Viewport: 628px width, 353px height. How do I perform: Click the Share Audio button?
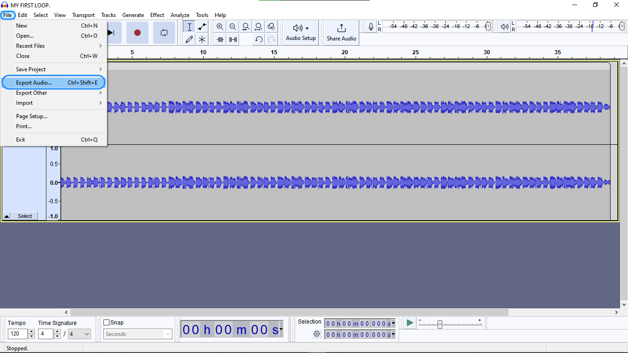[x=341, y=33]
